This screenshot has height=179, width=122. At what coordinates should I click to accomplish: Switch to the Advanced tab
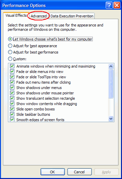(39, 16)
